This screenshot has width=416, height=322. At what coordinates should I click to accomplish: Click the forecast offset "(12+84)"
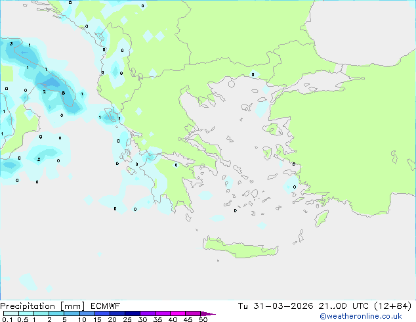[x=392, y=306]
